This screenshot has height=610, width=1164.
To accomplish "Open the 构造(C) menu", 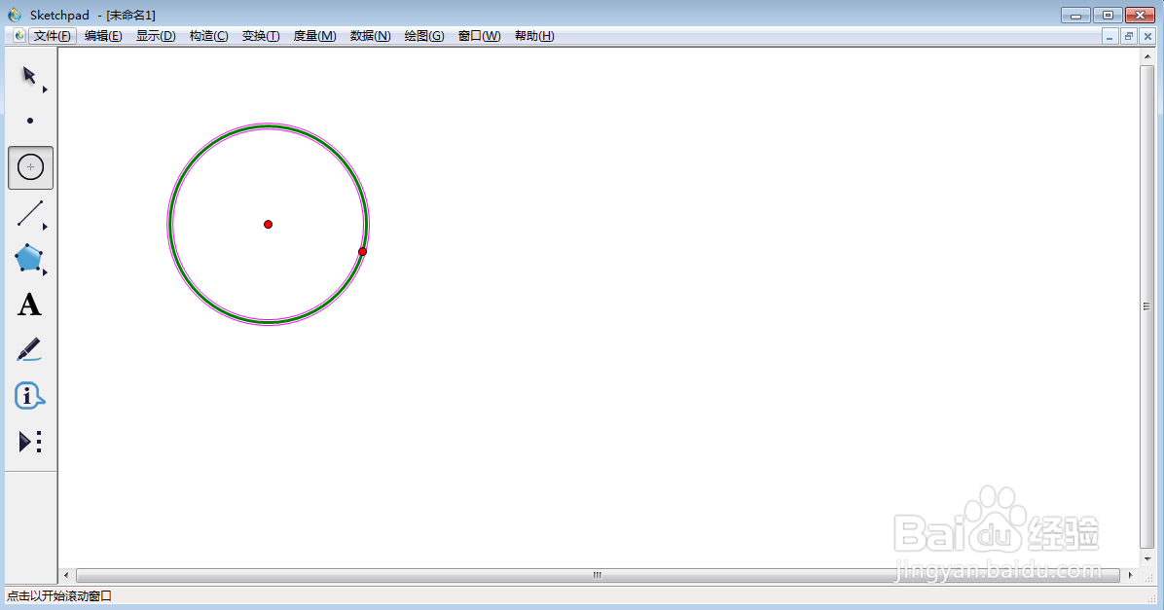I will coord(208,36).
